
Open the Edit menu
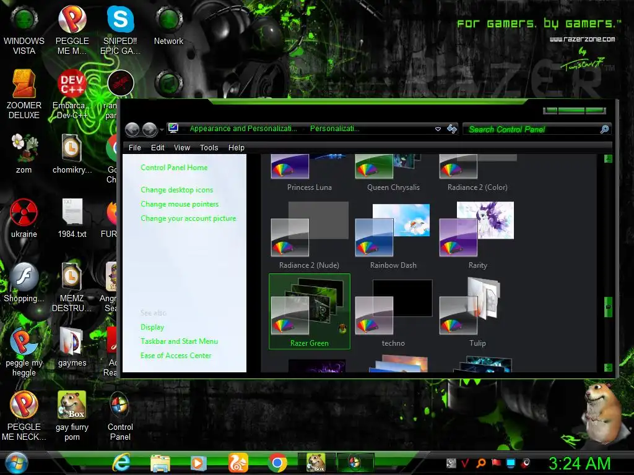click(157, 148)
